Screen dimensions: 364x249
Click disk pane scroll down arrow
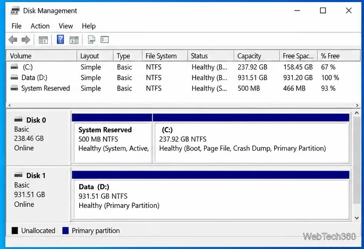point(357,218)
